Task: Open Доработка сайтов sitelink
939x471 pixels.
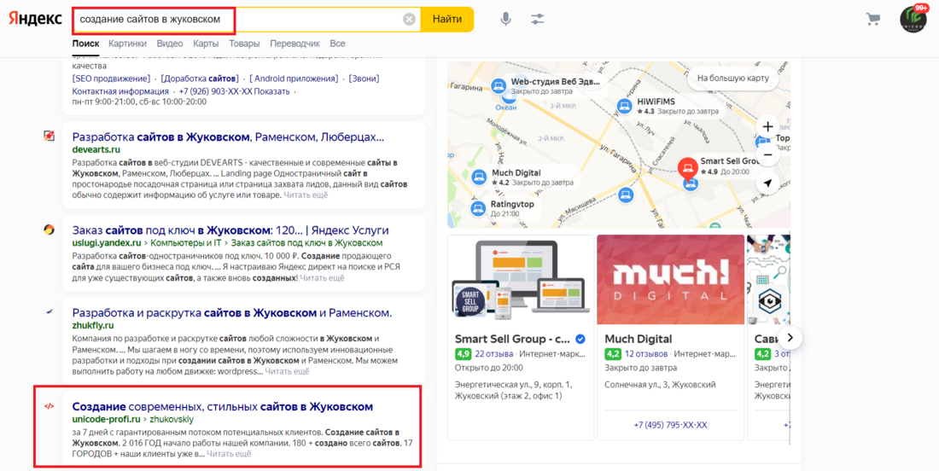Action: (200, 78)
